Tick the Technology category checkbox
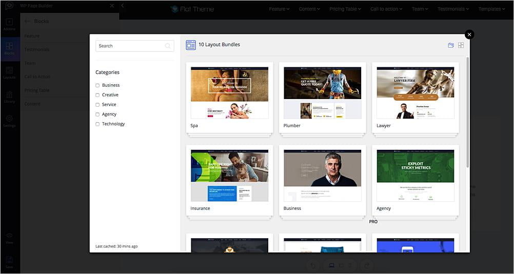514x274 pixels. coord(97,124)
